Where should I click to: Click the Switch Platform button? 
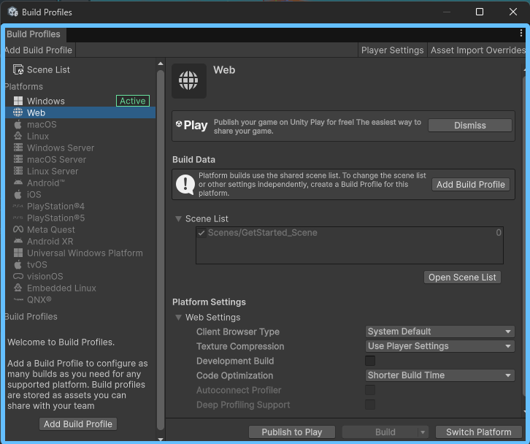coord(479,432)
